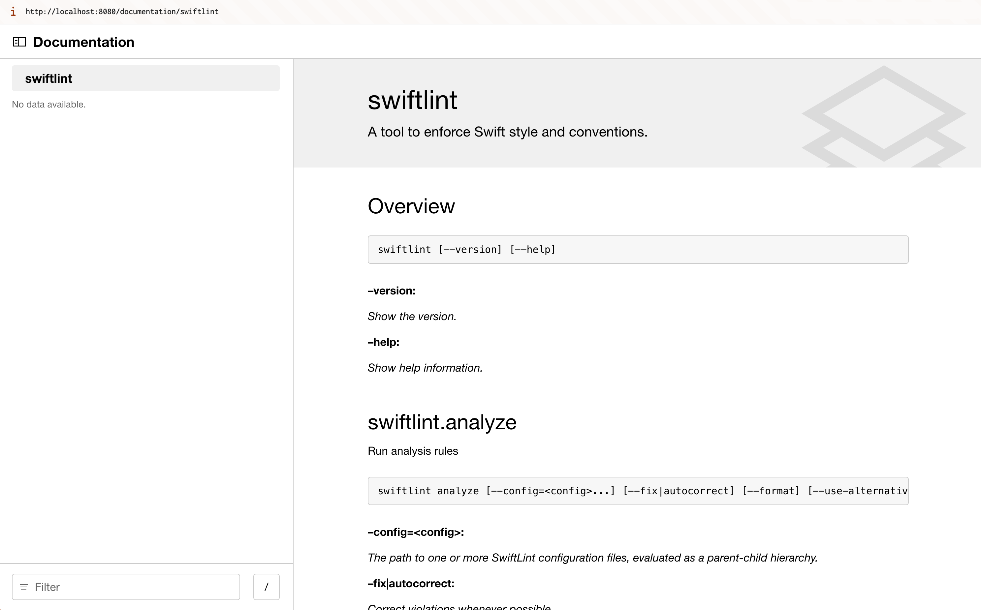Click the Overview section heading
This screenshot has width=981, height=610.
tap(411, 206)
